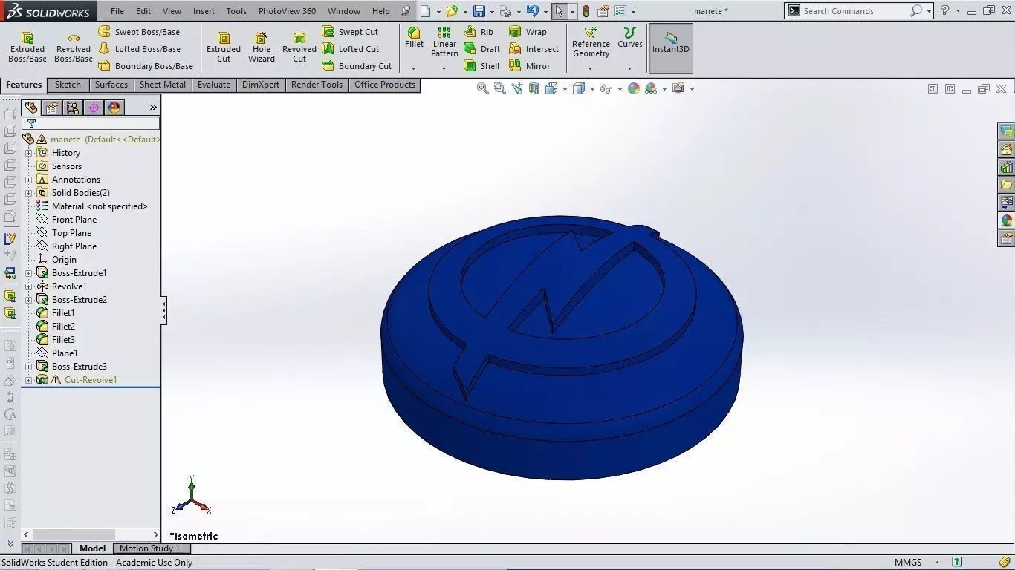The height and width of the screenshot is (570, 1015).
Task: Switch to the DimXpert tab
Action: tap(261, 85)
